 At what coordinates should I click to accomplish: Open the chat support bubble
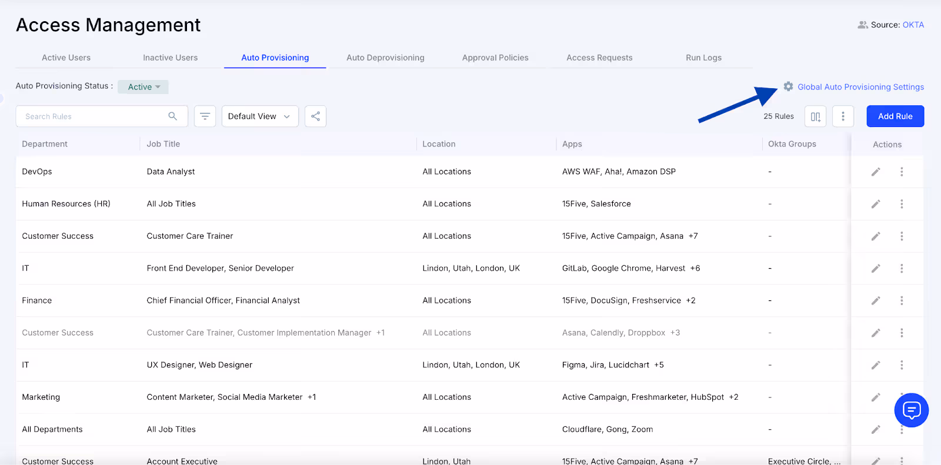click(911, 410)
